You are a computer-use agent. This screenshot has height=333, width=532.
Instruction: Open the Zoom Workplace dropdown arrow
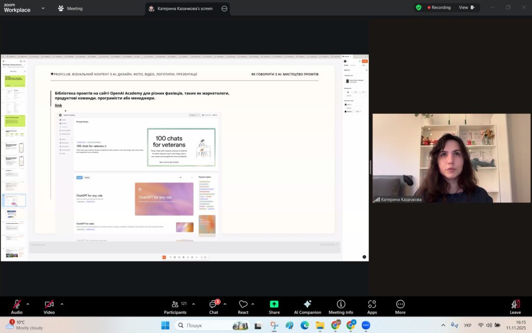[43, 8]
